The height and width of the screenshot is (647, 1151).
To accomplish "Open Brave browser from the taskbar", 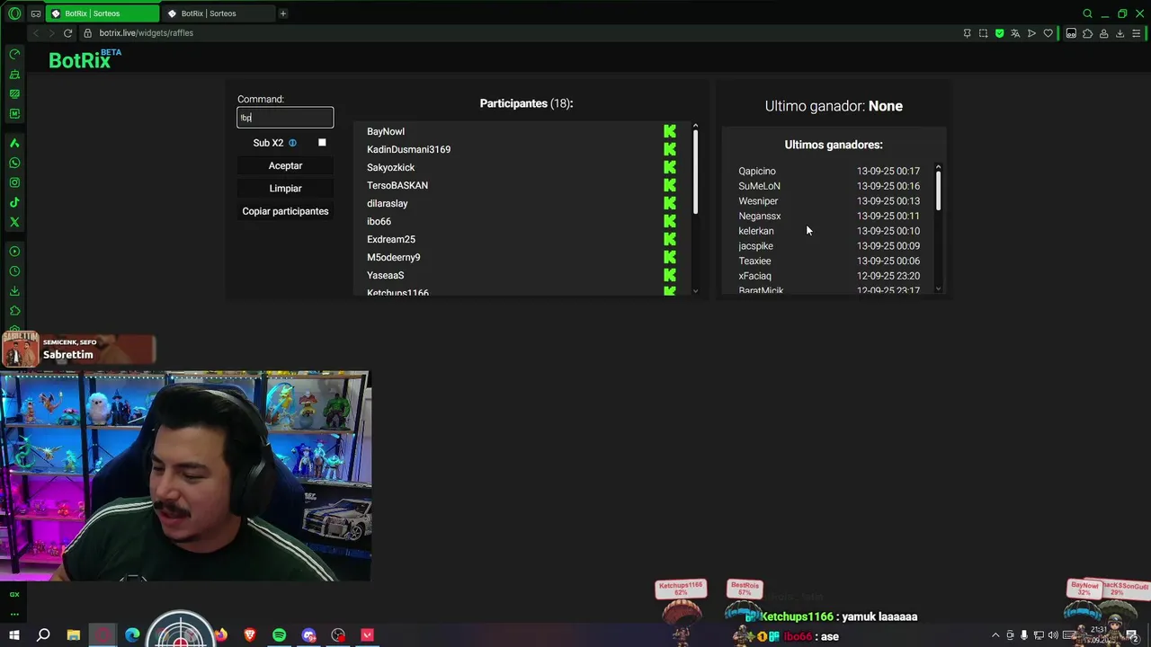I will [250, 635].
